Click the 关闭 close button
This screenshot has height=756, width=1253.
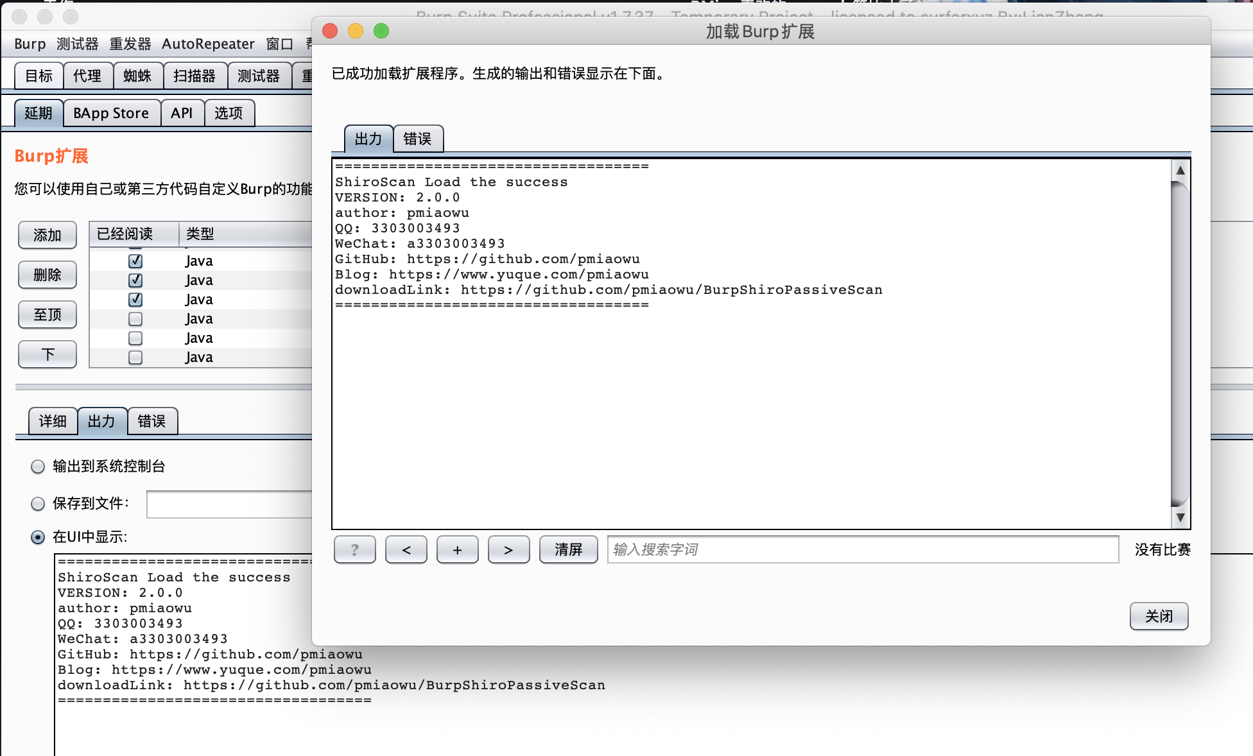point(1159,616)
